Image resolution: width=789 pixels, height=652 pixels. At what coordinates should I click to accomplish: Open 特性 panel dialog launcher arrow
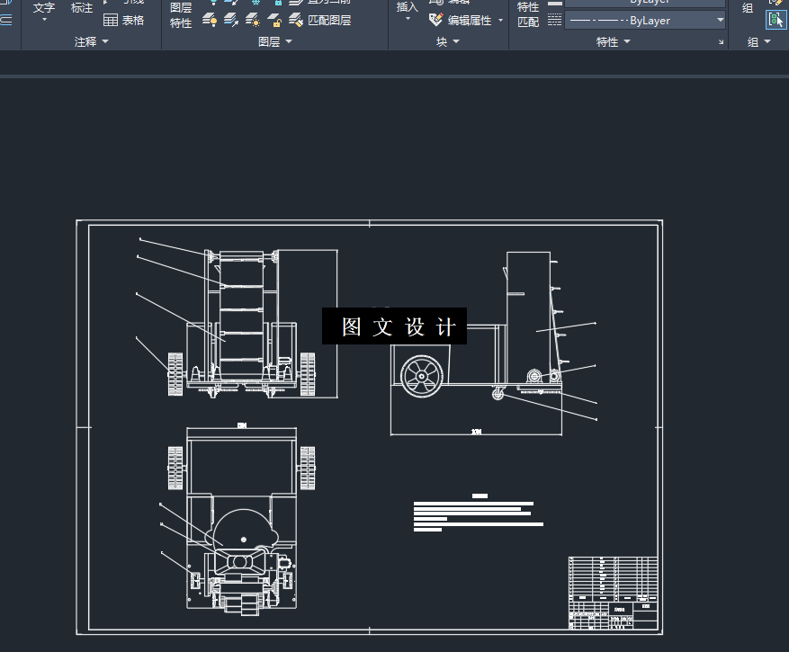[x=721, y=42]
